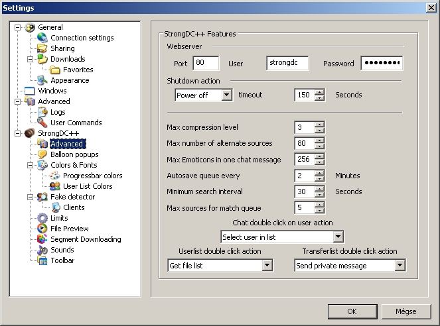440x326 pixels.
Task: Click the Progressbar colors palette icon
Action: [x=55, y=176]
